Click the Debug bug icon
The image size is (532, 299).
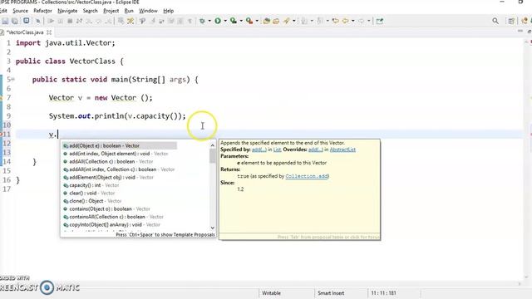pos(202,21)
